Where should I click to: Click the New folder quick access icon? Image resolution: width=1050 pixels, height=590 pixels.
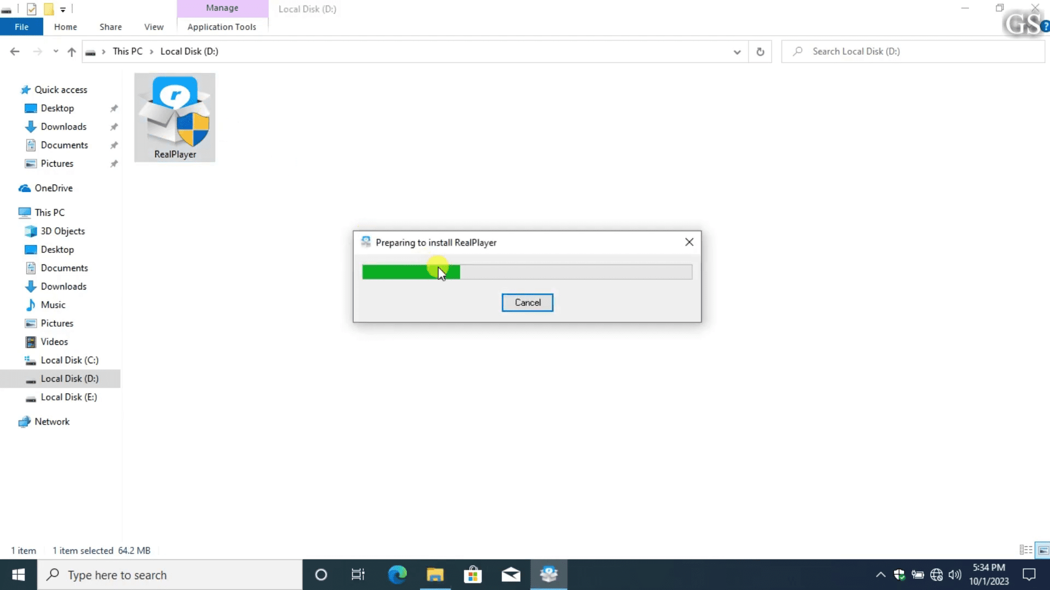coord(49,9)
